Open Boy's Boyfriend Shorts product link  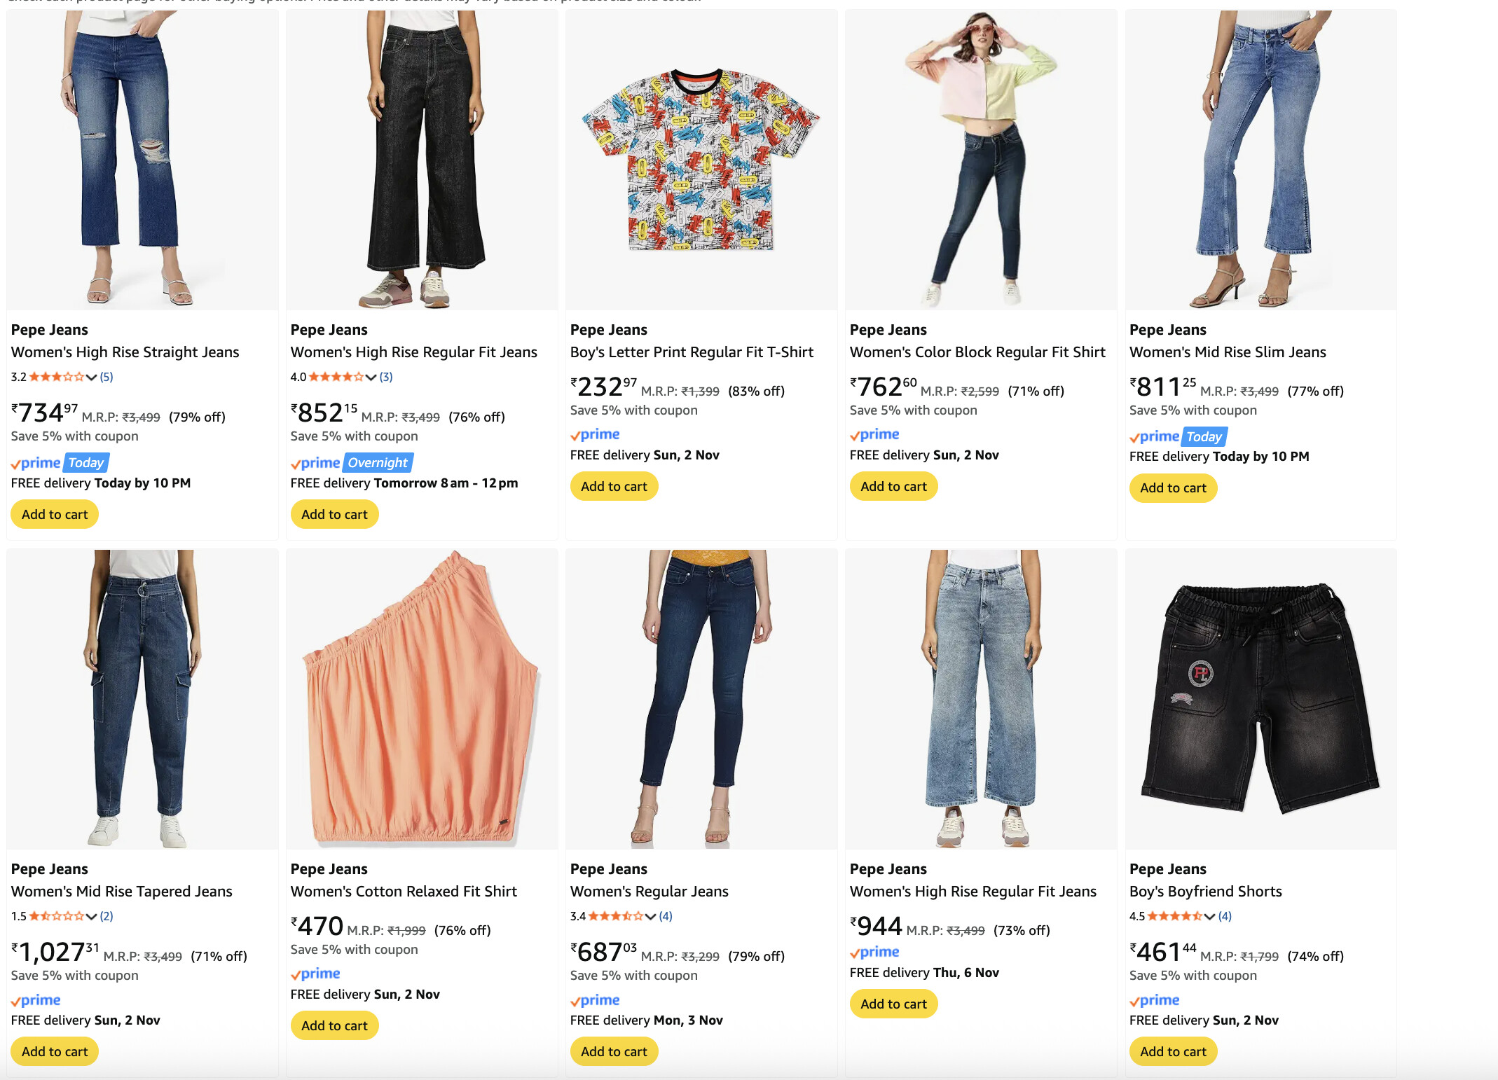click(1205, 892)
